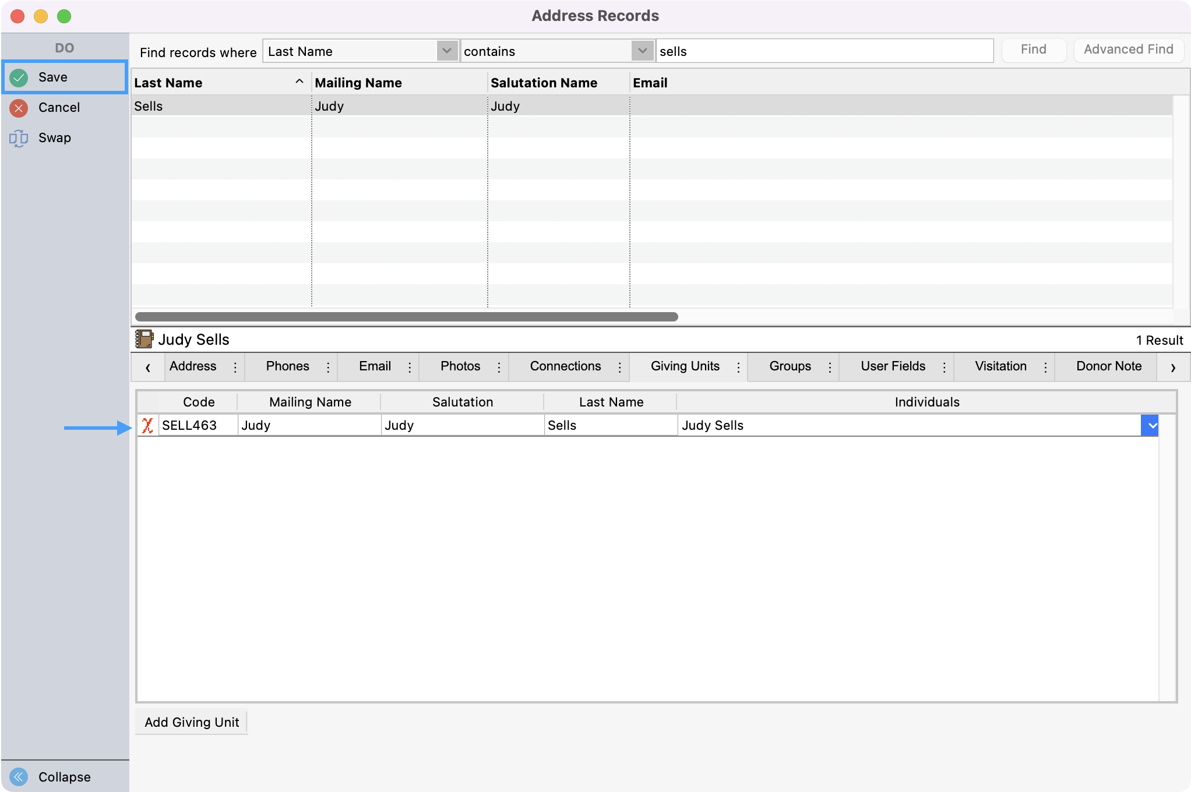Switch to the Connections tab
This screenshot has width=1191, height=792.
pyautogui.click(x=565, y=366)
